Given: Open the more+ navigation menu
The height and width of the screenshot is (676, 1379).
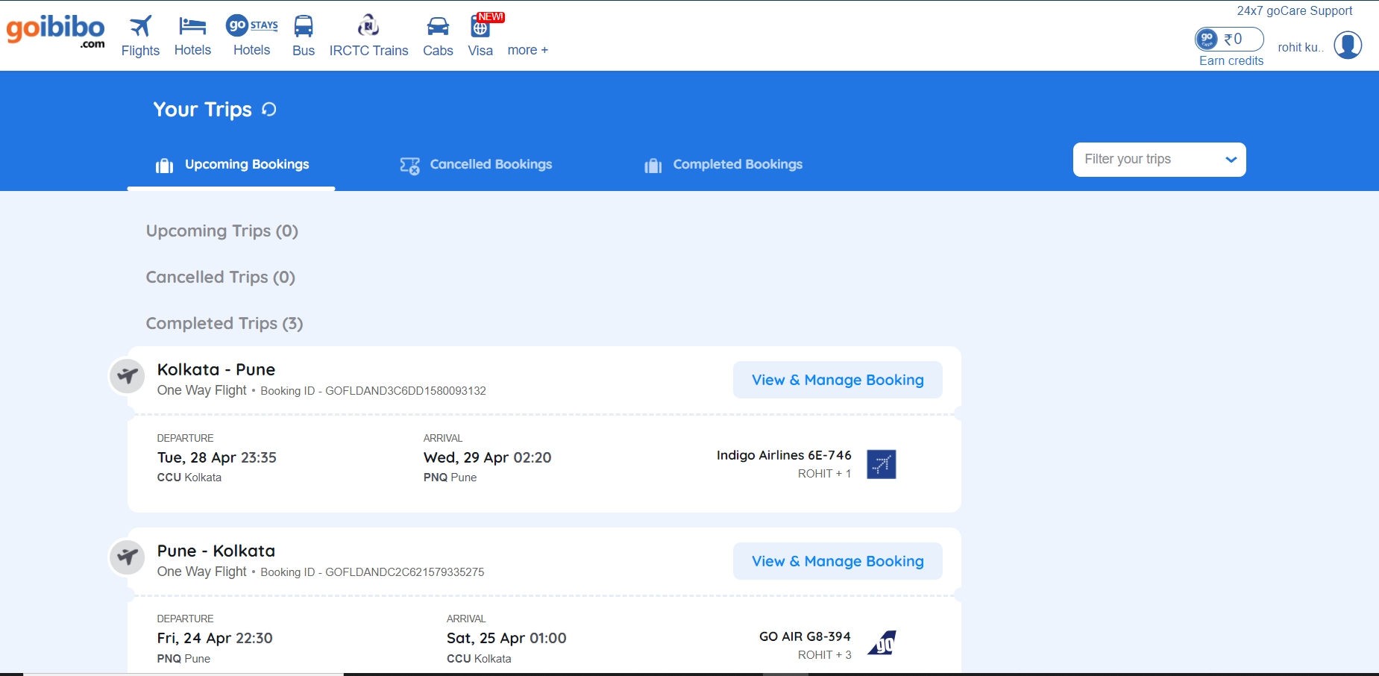Looking at the screenshot, I should point(527,49).
